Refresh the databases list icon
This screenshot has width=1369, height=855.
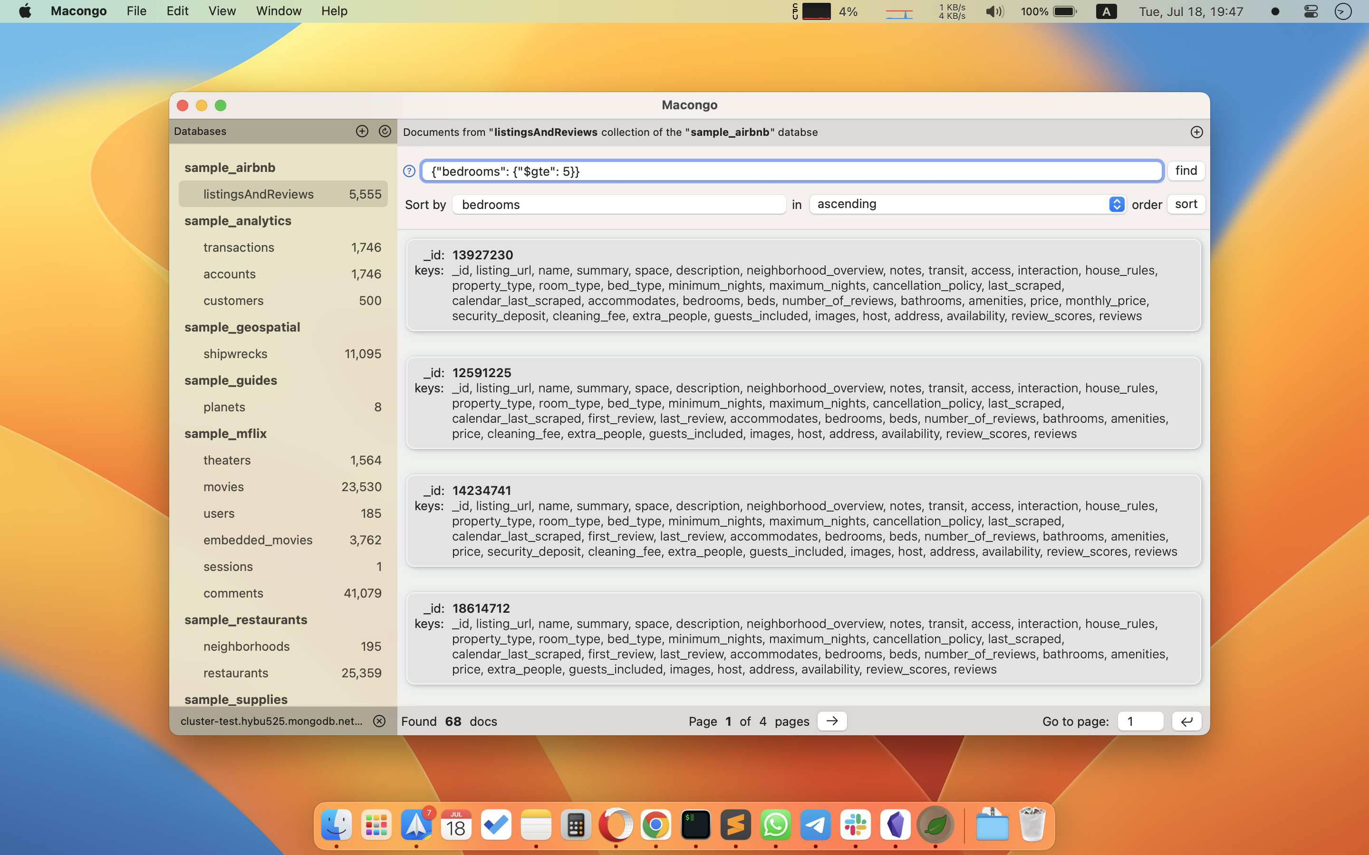(385, 131)
